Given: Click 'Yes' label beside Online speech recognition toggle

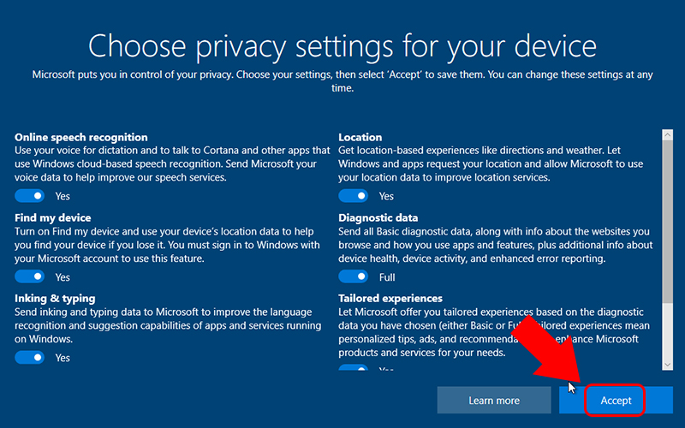Looking at the screenshot, I should (x=63, y=197).
